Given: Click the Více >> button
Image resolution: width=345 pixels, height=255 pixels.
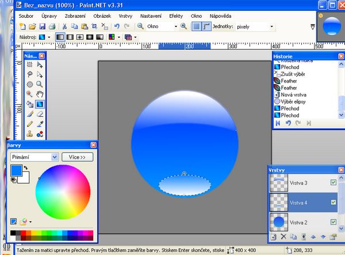Looking at the screenshot, I should pyautogui.click(x=77, y=156).
